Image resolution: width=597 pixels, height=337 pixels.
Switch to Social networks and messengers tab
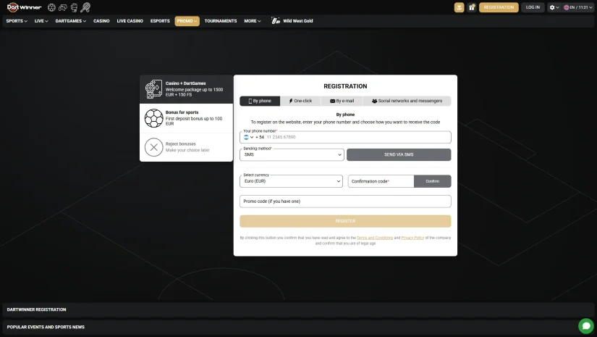click(407, 101)
